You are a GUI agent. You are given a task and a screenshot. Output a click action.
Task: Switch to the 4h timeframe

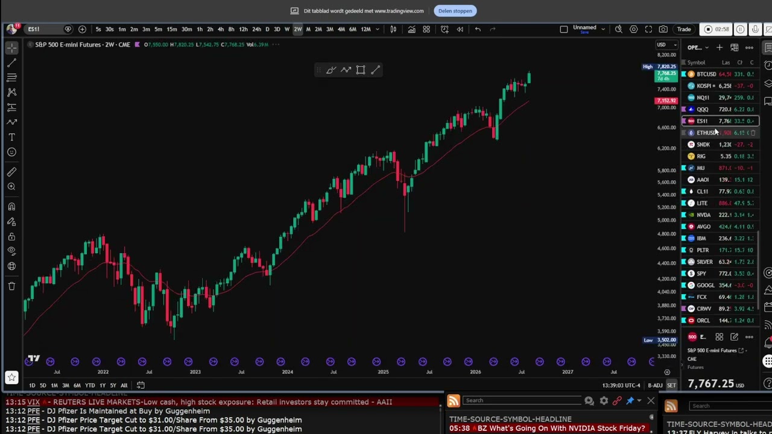pyautogui.click(x=221, y=29)
